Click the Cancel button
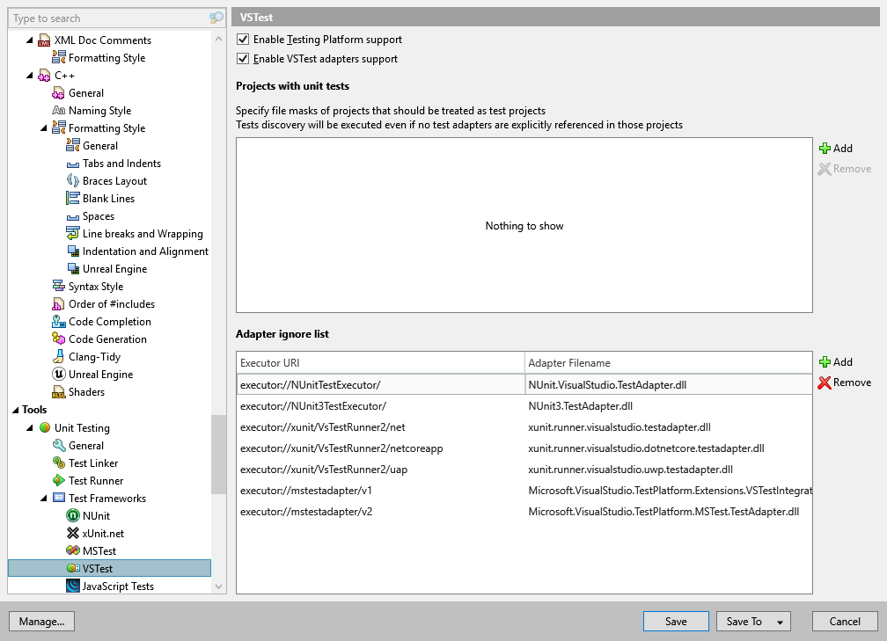 [845, 621]
